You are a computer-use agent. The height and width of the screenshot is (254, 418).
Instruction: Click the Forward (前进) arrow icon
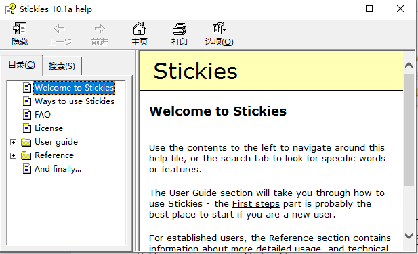pos(100,28)
